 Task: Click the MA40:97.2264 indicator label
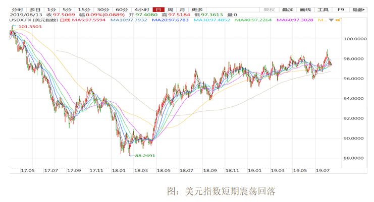pyautogui.click(x=253, y=20)
